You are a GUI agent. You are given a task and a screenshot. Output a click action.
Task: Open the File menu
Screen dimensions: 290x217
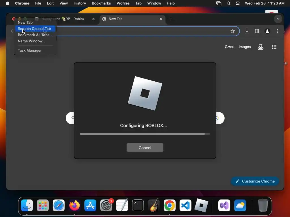tap(38, 3)
